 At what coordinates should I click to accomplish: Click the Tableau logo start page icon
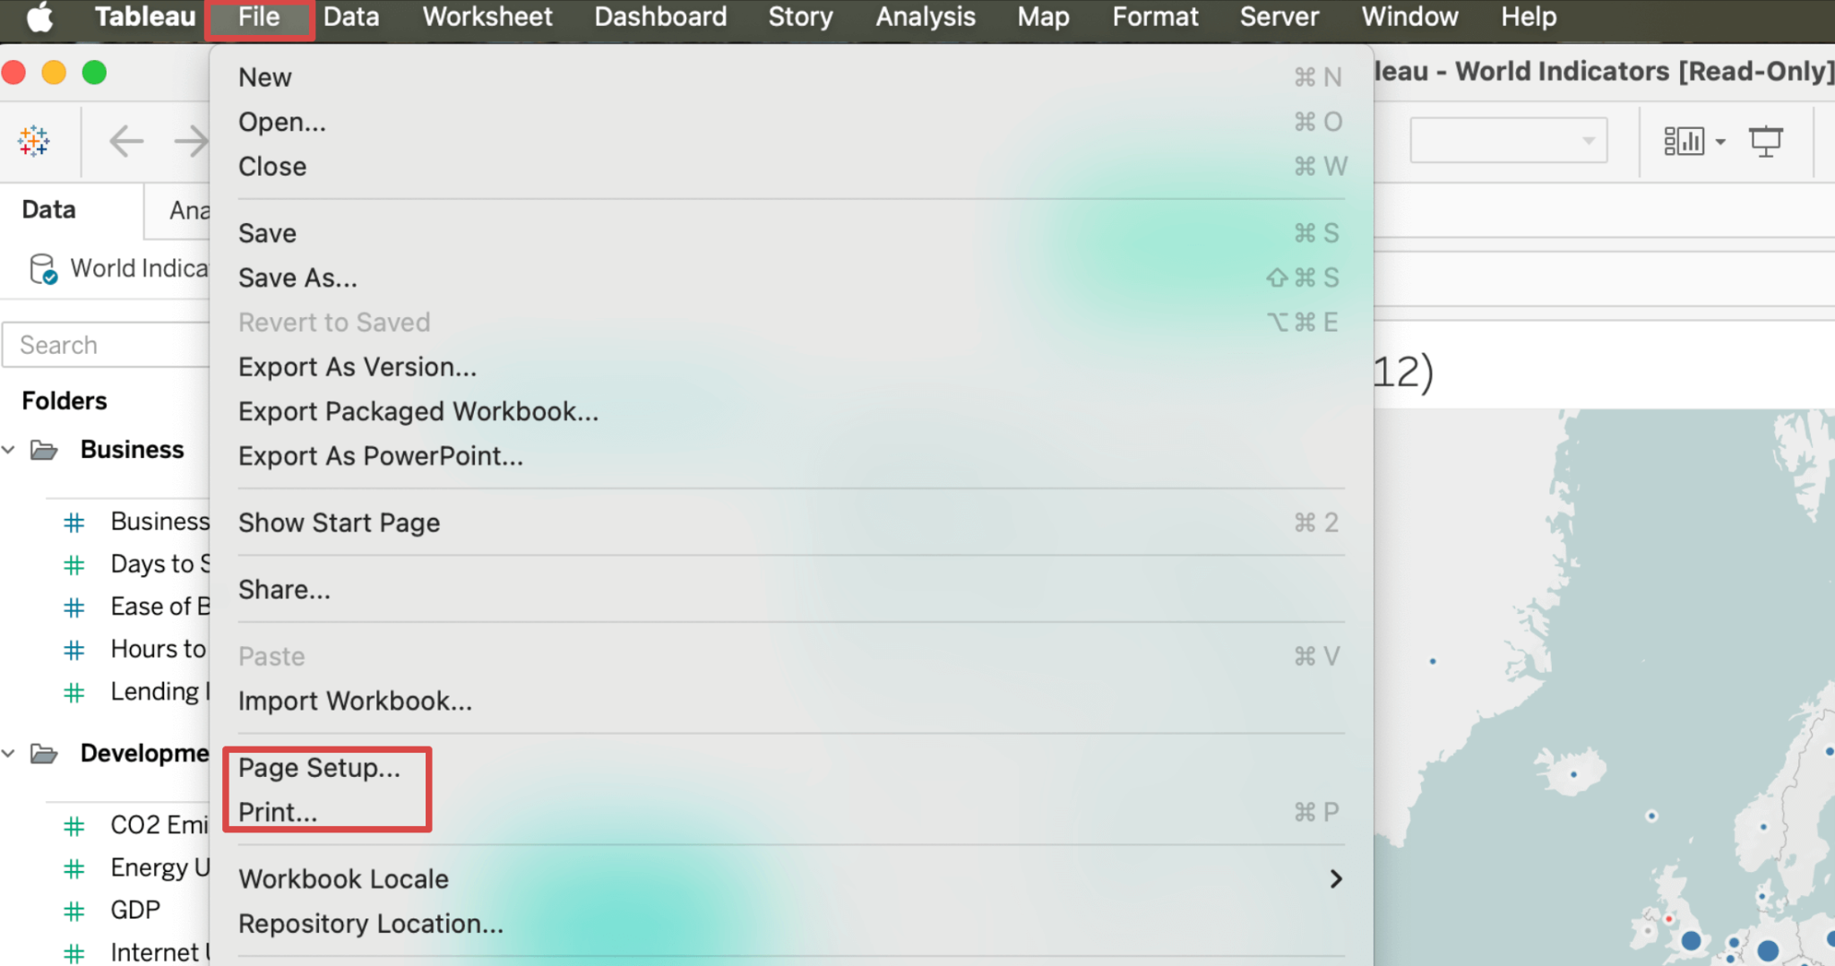coord(34,141)
